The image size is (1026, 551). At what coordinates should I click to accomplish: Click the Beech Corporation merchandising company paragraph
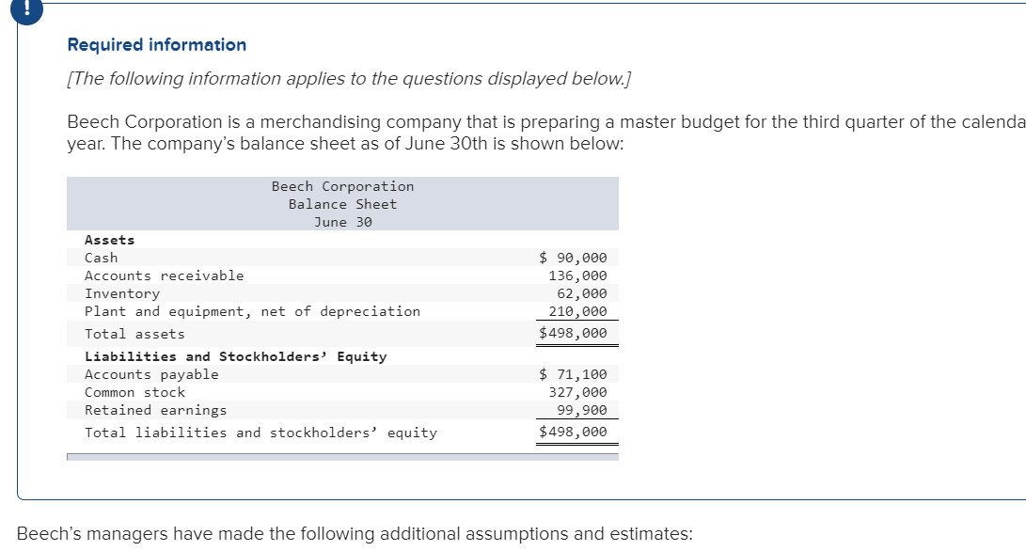point(546,133)
